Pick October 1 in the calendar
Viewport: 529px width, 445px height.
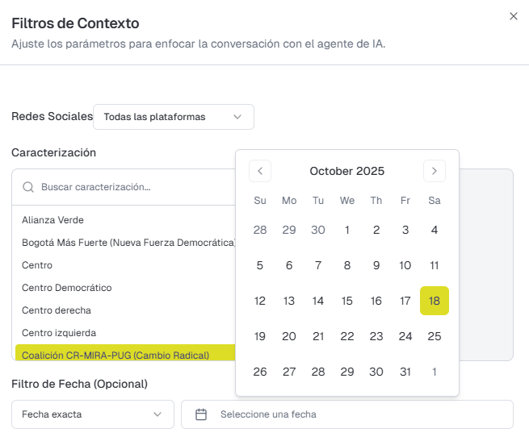(x=347, y=230)
